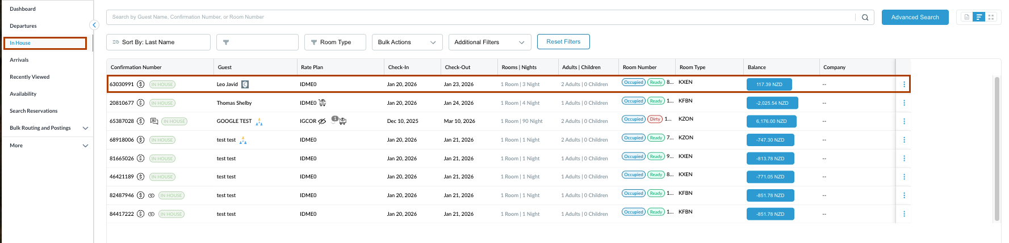Switch to the list view toggle

coord(979,18)
